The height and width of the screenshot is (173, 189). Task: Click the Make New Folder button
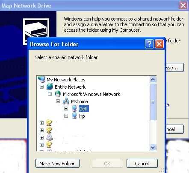[x=57, y=164]
